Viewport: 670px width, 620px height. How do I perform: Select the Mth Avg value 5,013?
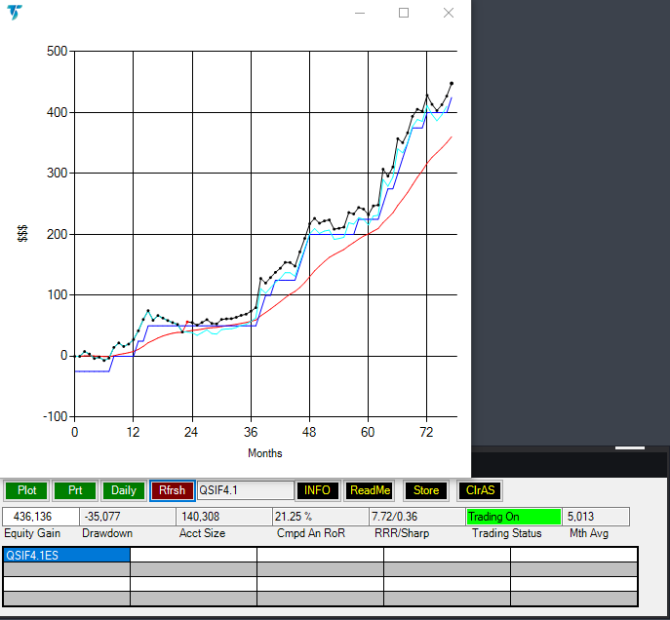coord(596,517)
